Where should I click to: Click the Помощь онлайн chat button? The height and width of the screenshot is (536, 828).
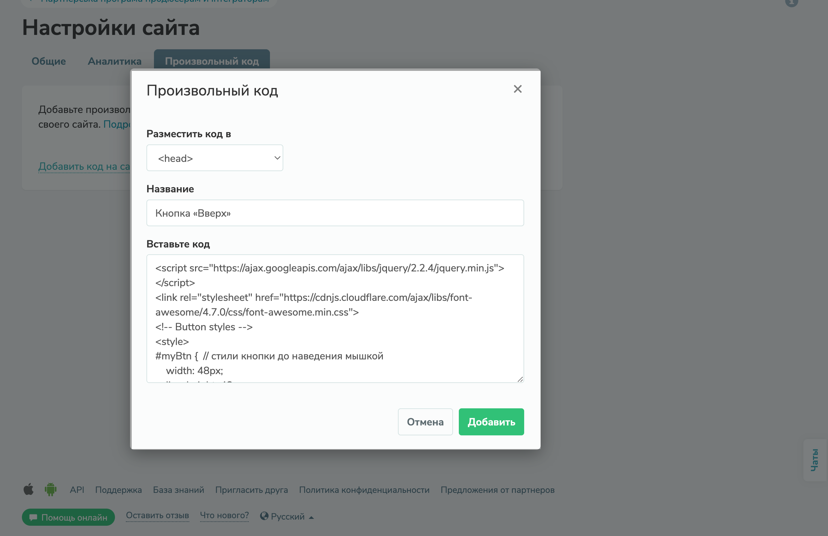68,517
